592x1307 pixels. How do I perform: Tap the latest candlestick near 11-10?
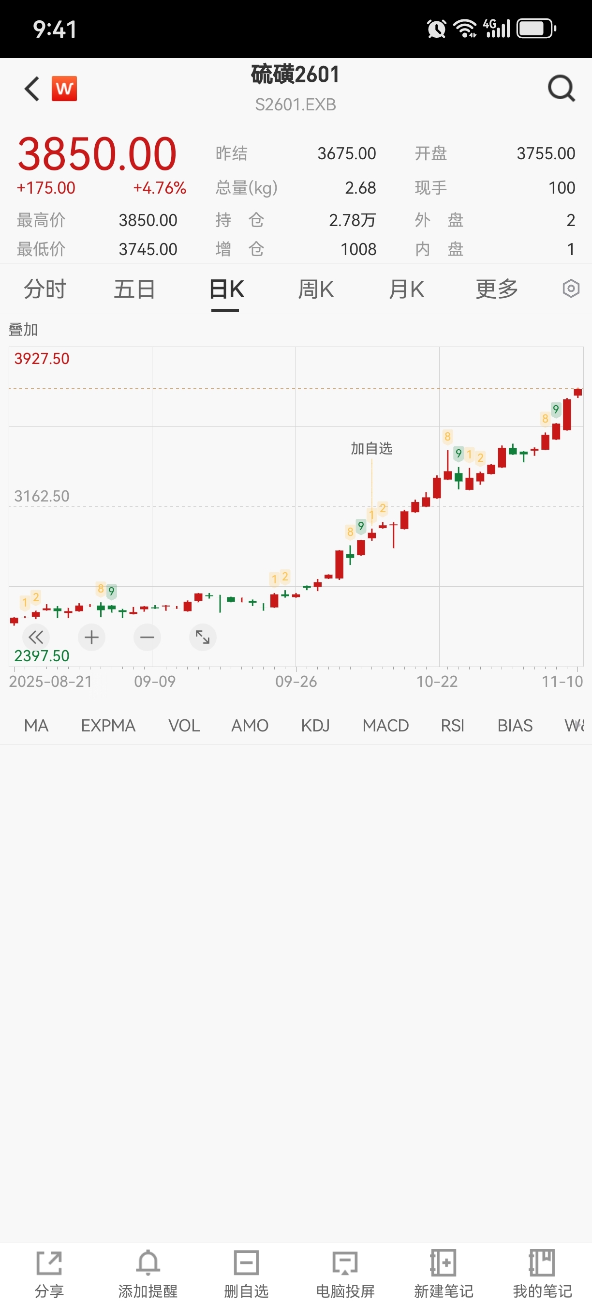point(578,392)
